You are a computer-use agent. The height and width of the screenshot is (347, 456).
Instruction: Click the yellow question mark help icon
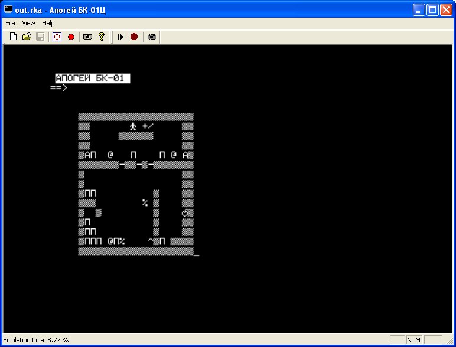[x=102, y=37]
